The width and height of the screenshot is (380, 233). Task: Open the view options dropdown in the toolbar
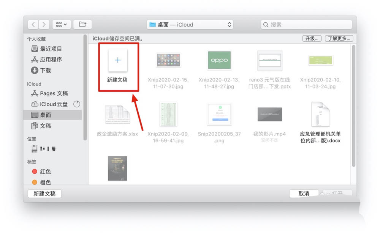pyautogui.click(x=62, y=24)
